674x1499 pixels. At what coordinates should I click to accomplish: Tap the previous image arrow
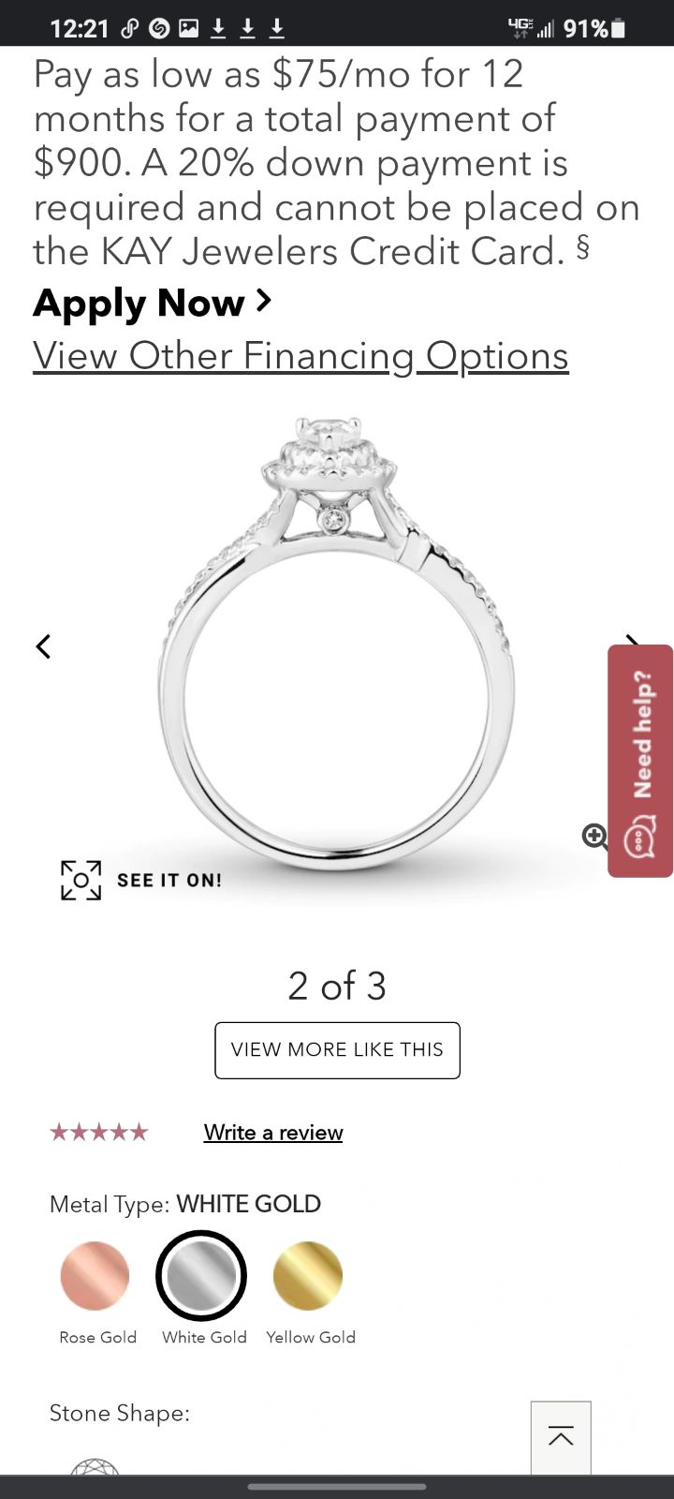[x=43, y=646]
